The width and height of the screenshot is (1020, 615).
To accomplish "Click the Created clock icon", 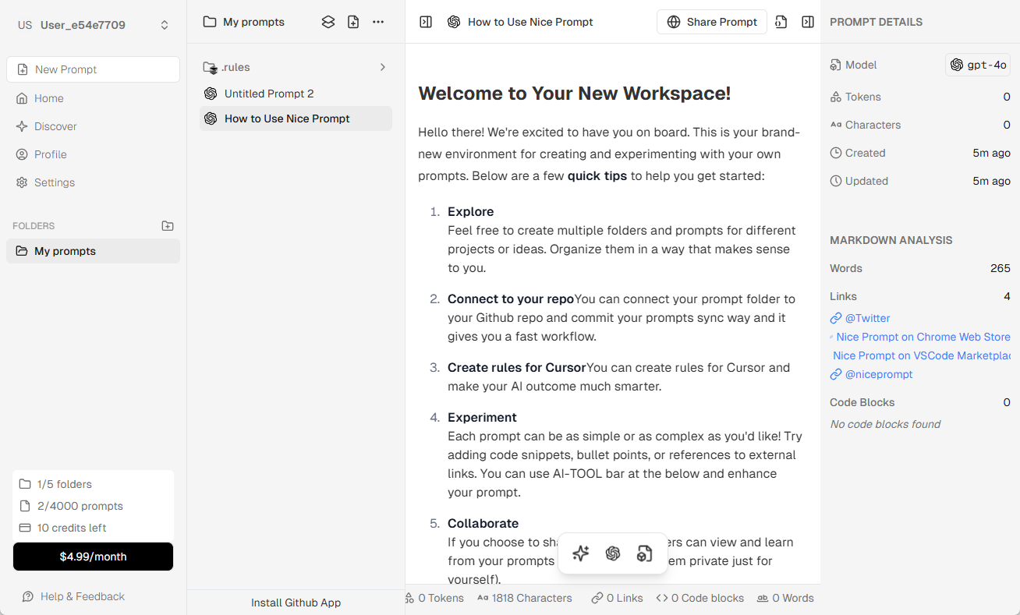I will pos(836,153).
